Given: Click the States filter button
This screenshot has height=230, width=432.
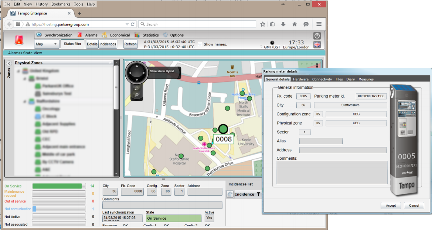Looking at the screenshot, I should (72, 44).
